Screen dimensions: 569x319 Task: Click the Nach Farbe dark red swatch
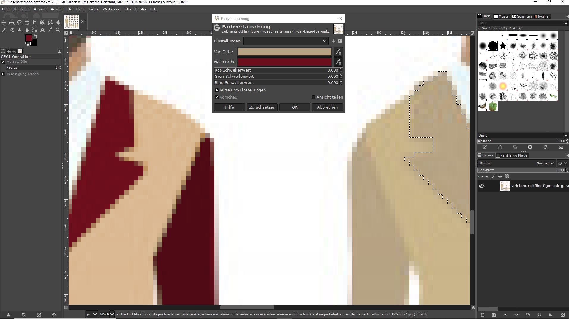point(284,62)
